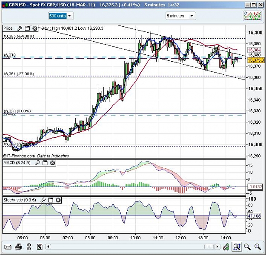The width and height of the screenshot is (266, 255).
Task: Zoom out with the minus magnifier
Action: (x=247, y=247)
